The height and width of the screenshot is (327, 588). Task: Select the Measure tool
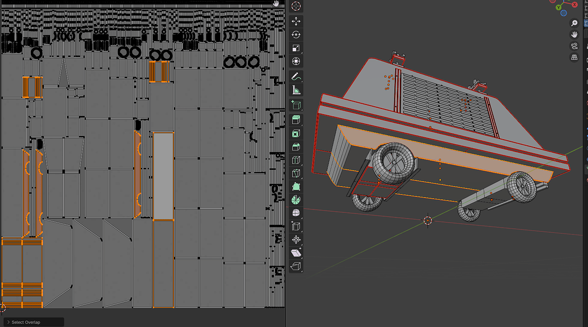click(296, 90)
